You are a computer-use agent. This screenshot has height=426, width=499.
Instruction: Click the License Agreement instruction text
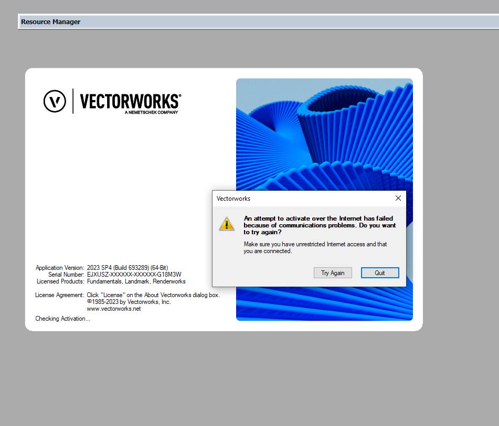pos(153,295)
